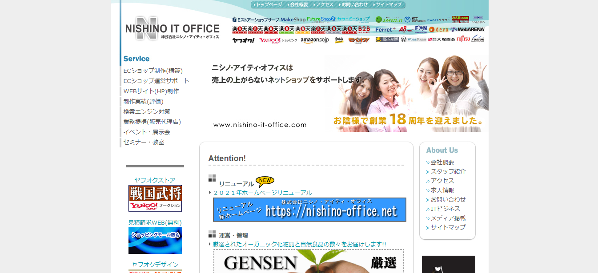Open メディア掲載 in About Us panel

pyautogui.click(x=448, y=218)
